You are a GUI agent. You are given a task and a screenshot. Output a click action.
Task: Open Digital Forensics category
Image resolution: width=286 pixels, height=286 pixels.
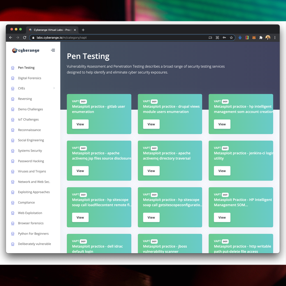(29, 78)
